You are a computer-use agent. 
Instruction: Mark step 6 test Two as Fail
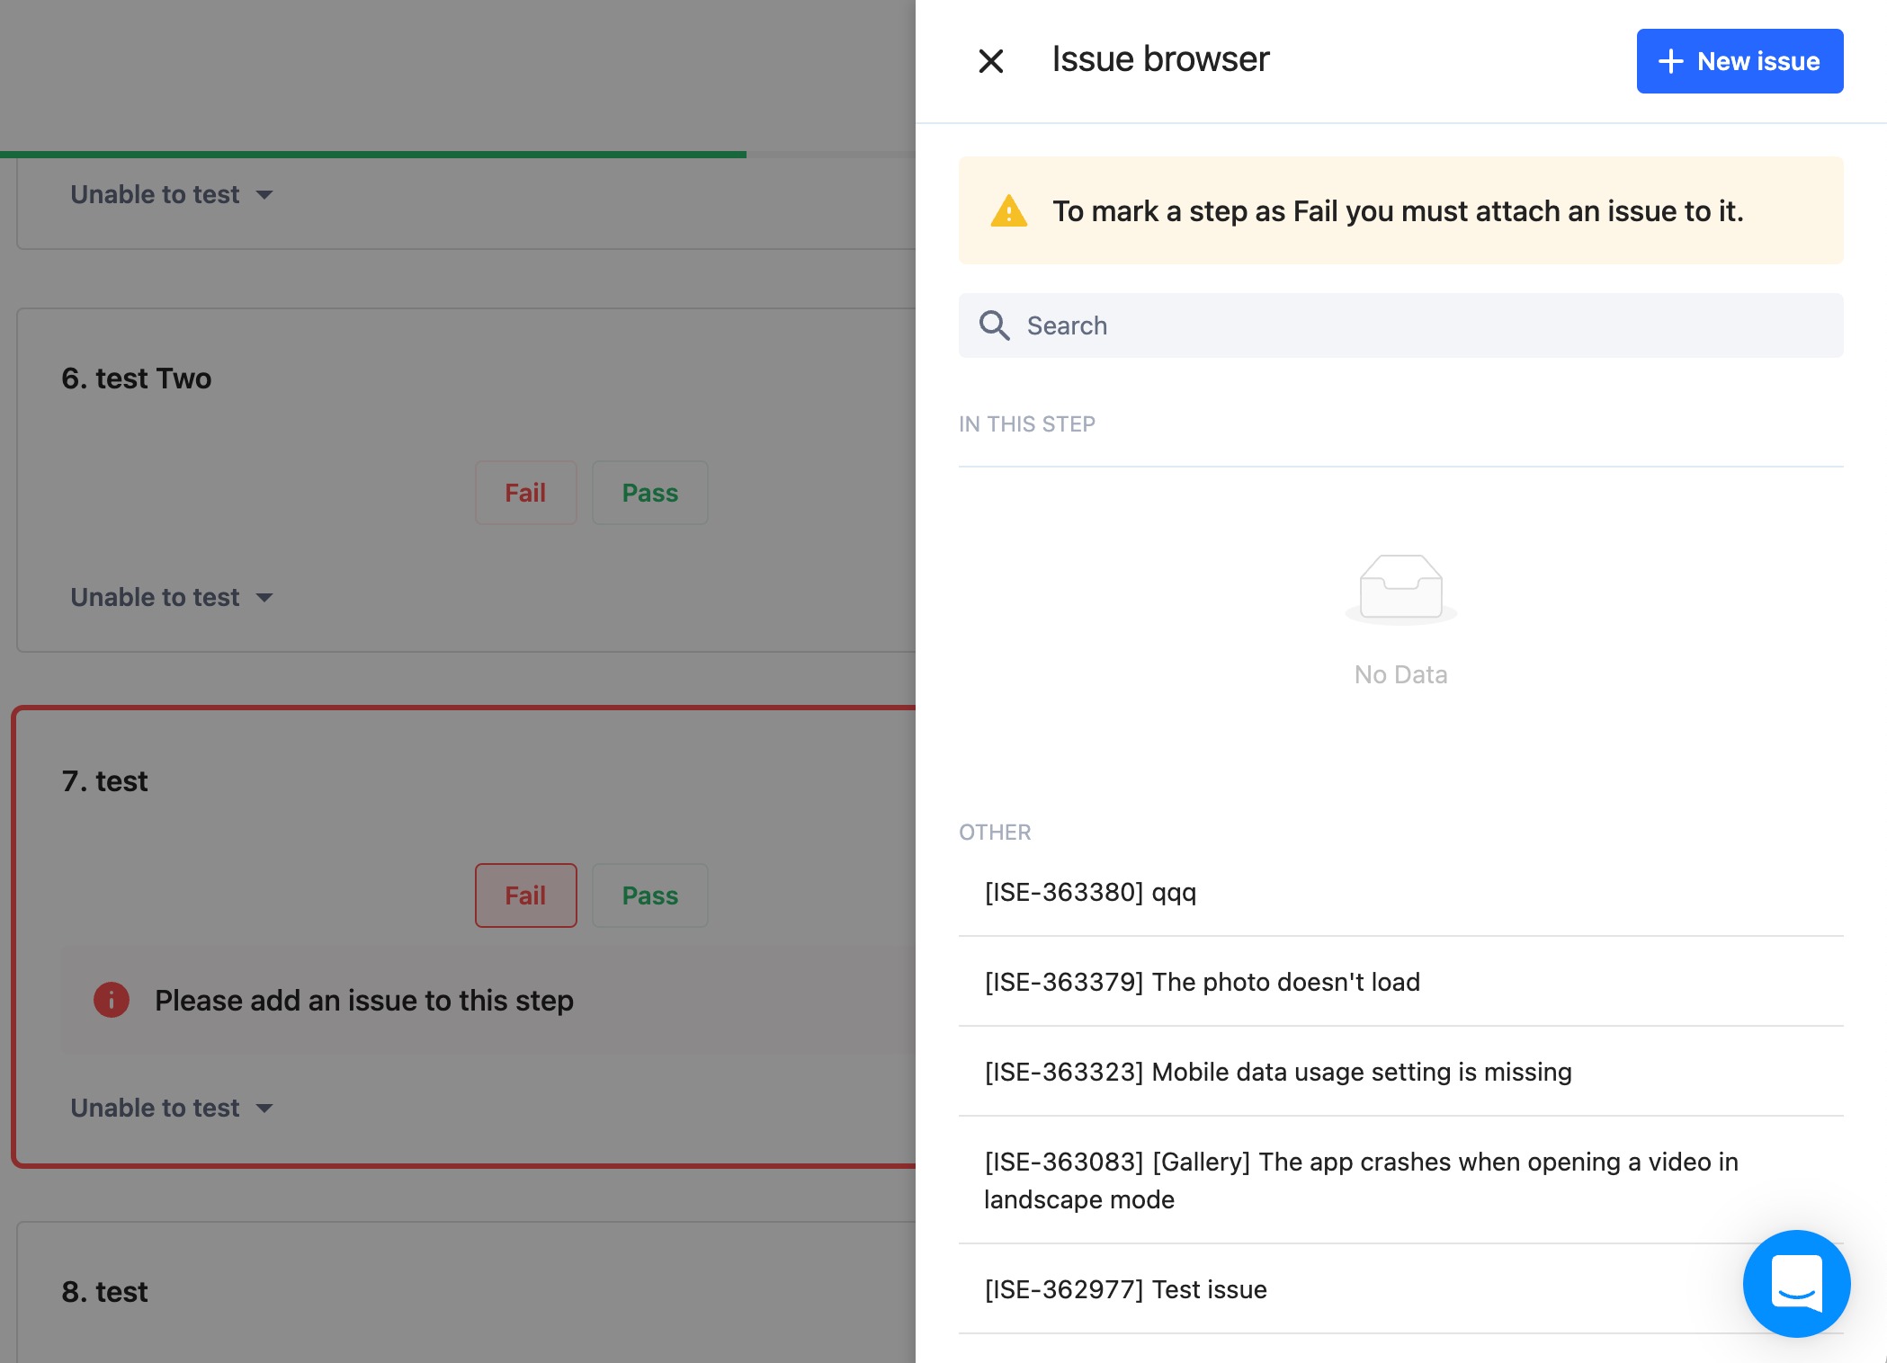[x=525, y=493]
